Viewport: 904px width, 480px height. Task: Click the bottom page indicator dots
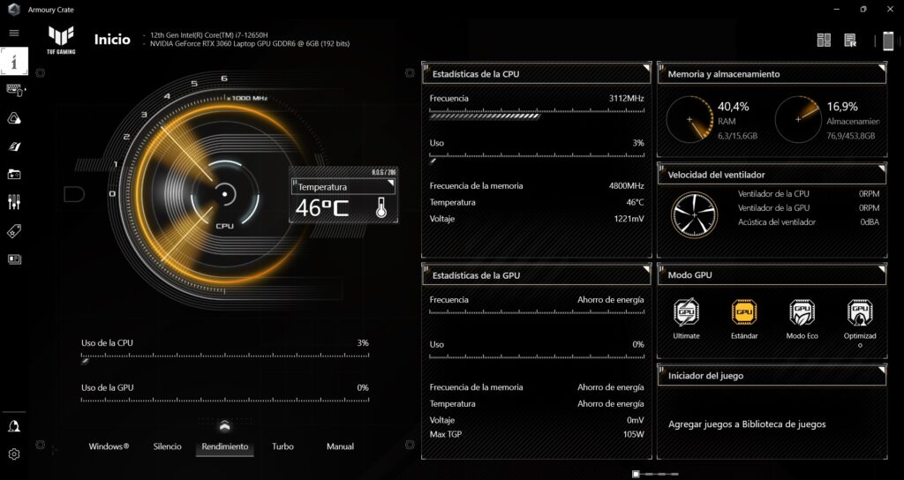pyautogui.click(x=655, y=474)
